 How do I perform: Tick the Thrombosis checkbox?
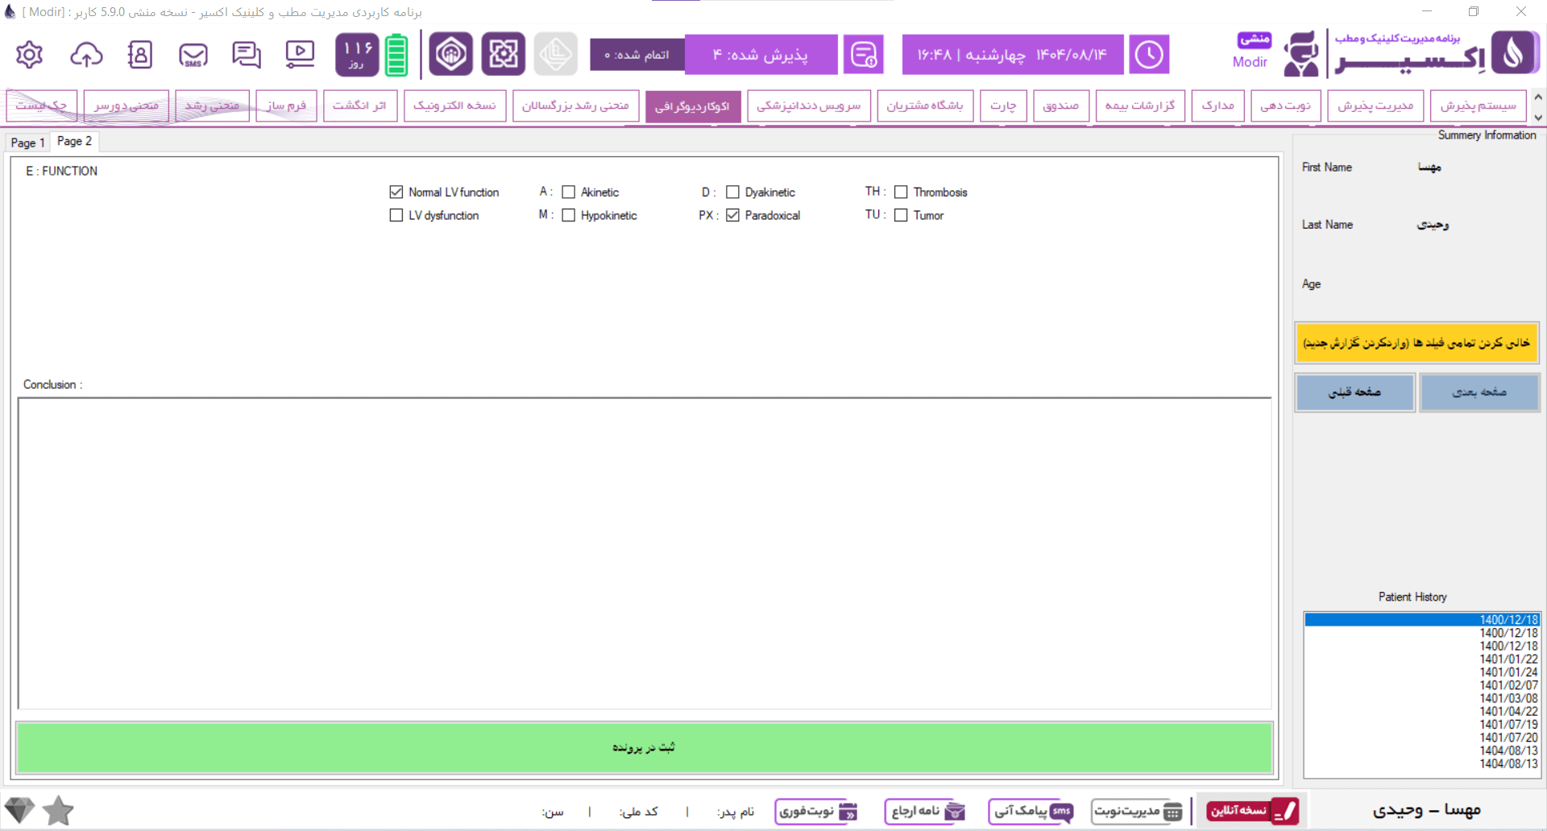[901, 192]
